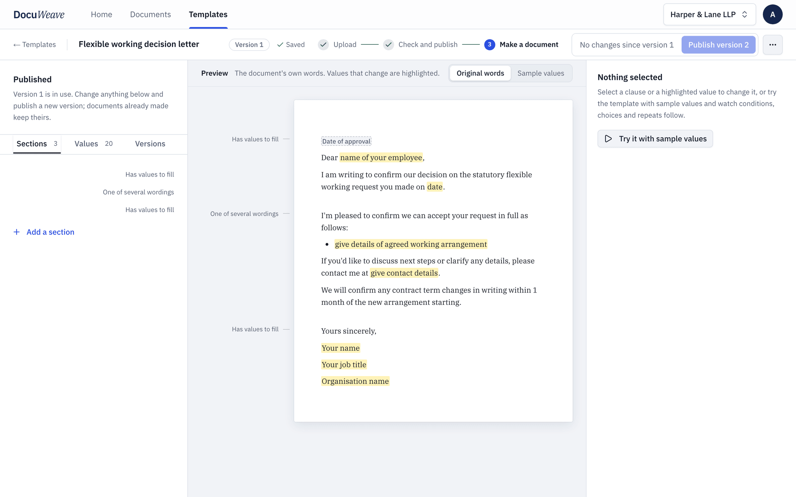This screenshot has height=497, width=796.
Task: Select the 'We will confirm any contract' paragraph
Action: [x=429, y=296]
